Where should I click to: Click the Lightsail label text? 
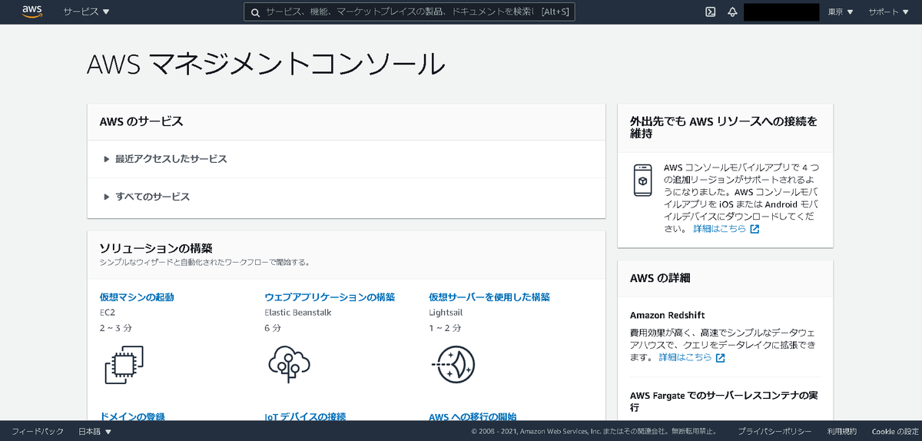[x=446, y=313]
